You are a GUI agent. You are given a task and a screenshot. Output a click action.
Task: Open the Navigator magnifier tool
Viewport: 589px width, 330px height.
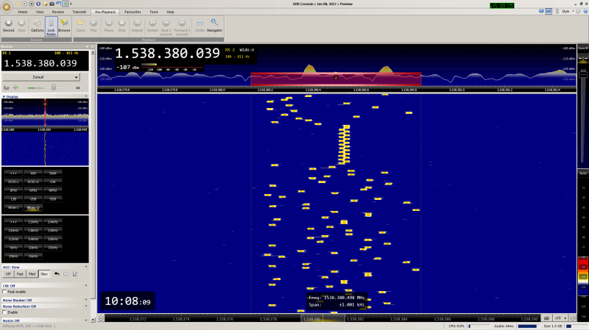point(214,26)
